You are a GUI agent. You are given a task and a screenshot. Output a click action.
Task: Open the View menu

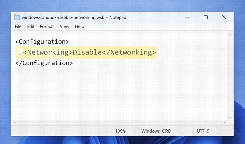(64, 26)
